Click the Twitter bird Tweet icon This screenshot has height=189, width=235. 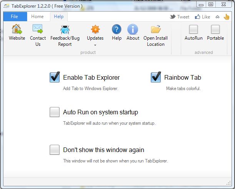tap(173, 17)
